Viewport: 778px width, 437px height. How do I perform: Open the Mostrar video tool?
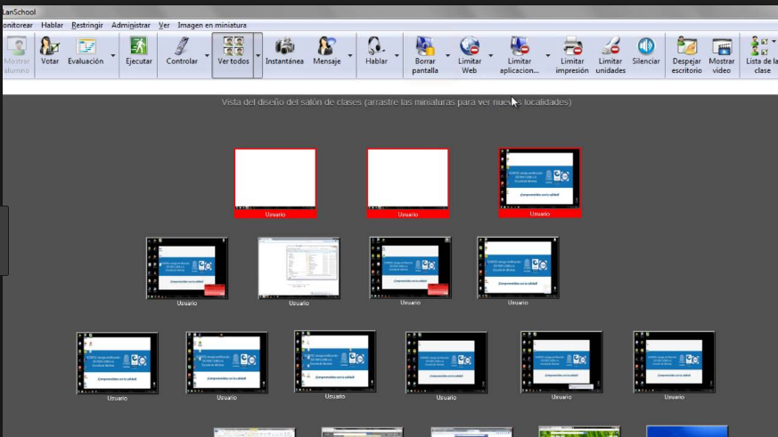coord(722,54)
